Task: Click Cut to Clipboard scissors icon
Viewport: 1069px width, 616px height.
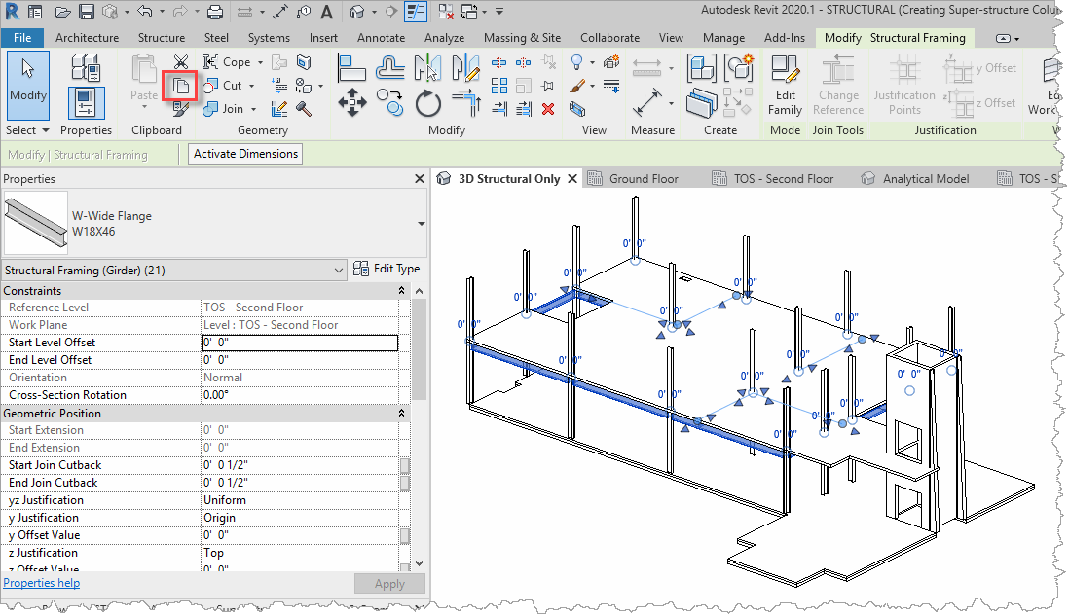Action: [181, 62]
